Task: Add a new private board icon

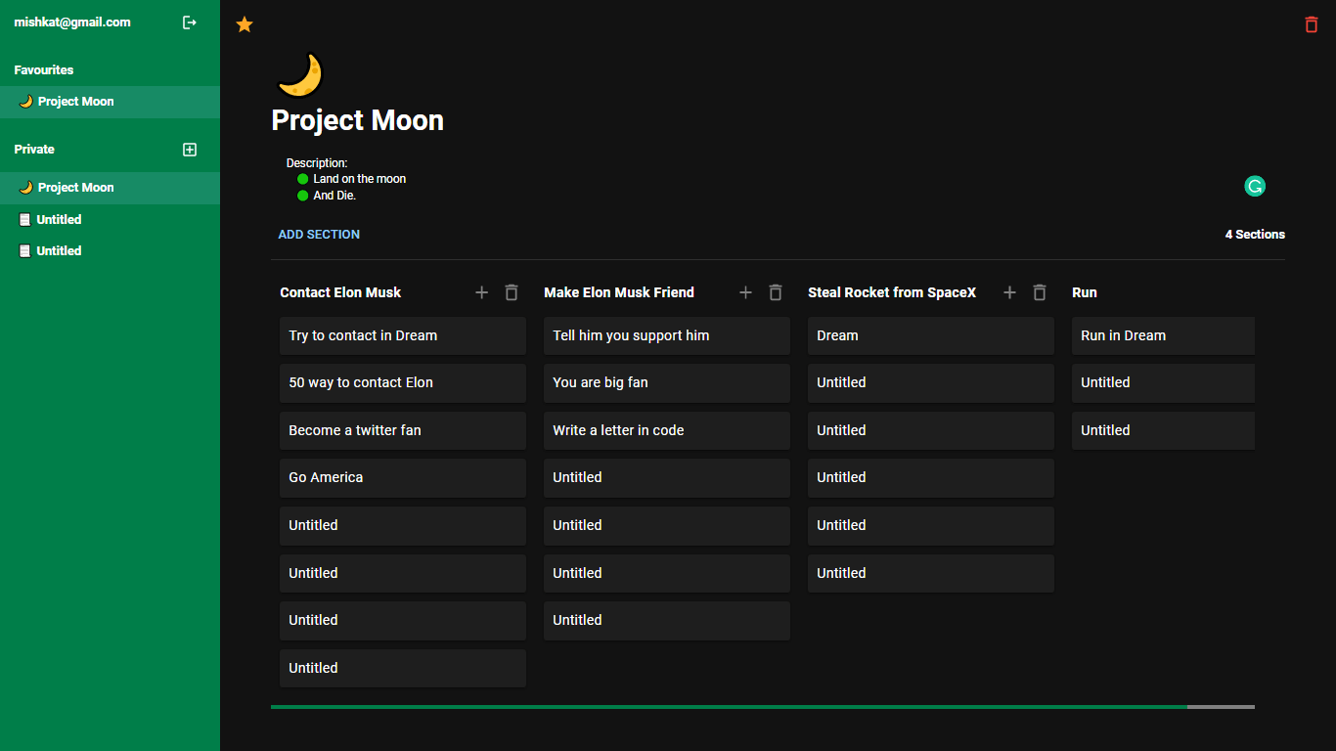Action: [x=190, y=150]
